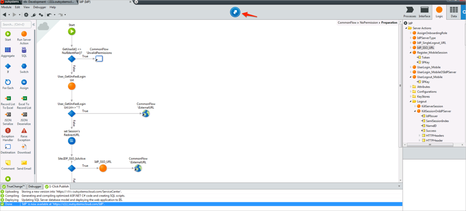Expand the AssignOnboardingRole server action

pyautogui.click(x=410, y=33)
